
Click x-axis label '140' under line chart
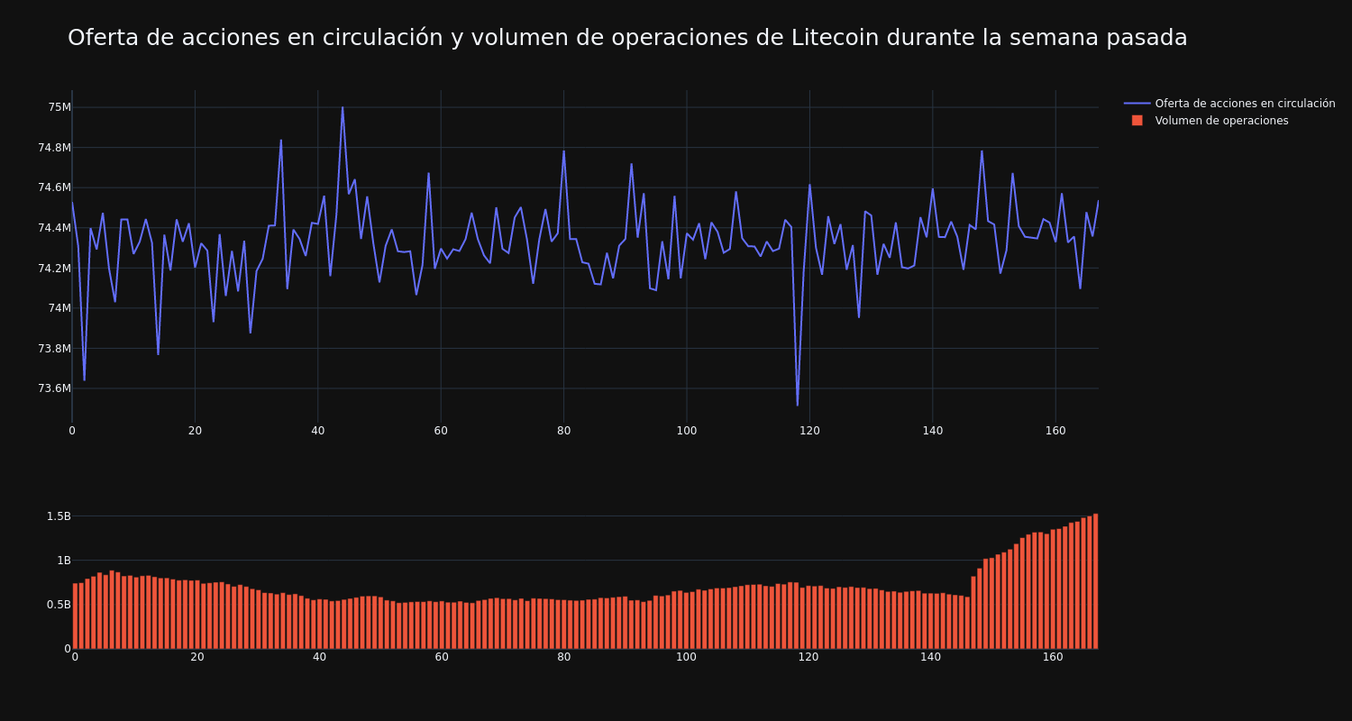933,431
